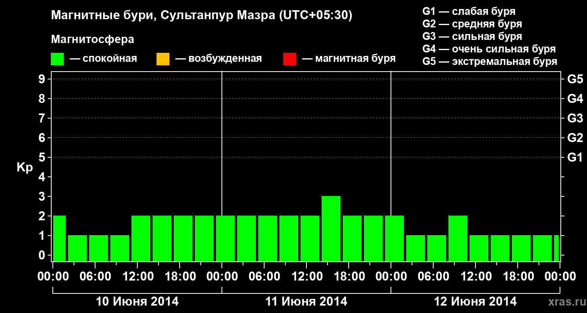Click the date label '11 Июня 2014'
Image resolution: width=587 pixels, height=313 pixels.
click(x=306, y=302)
